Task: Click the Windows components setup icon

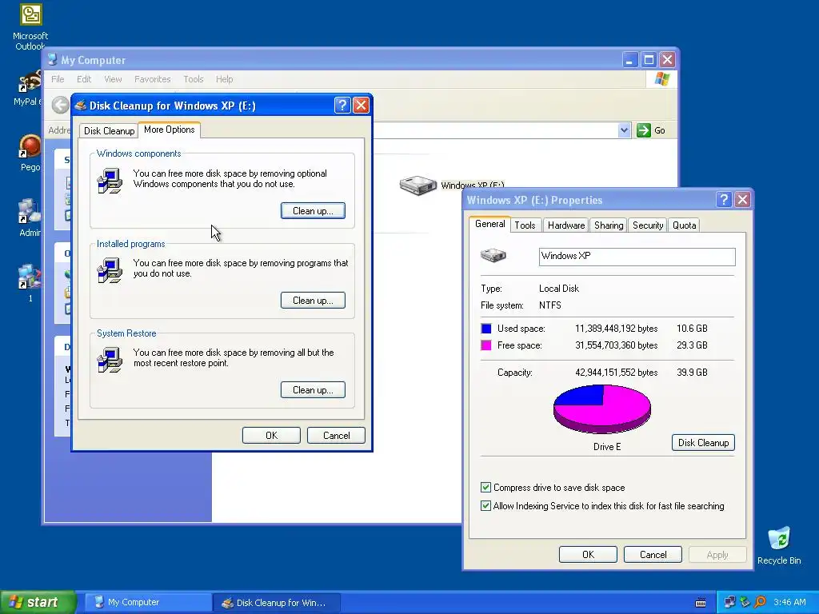Action: pyautogui.click(x=110, y=181)
